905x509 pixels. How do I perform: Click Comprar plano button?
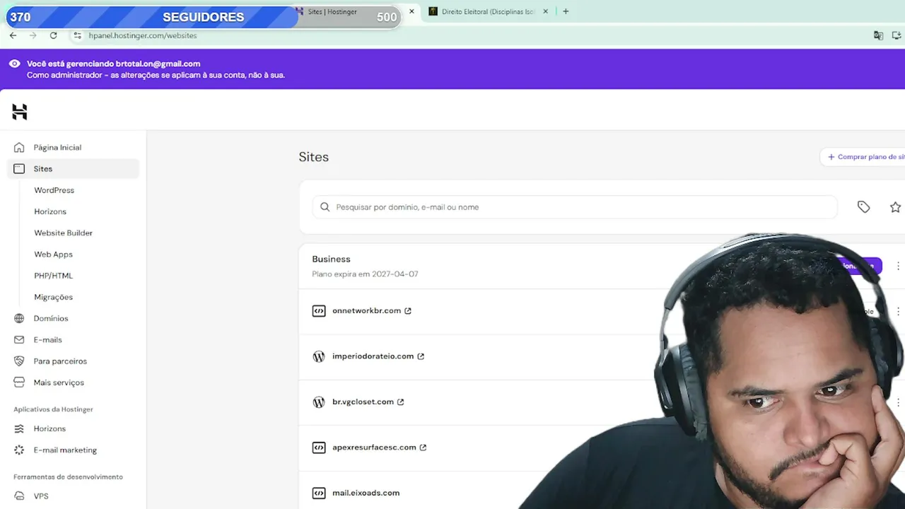pyautogui.click(x=863, y=157)
